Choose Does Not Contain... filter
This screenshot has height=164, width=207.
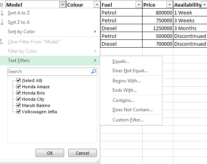[131, 110]
